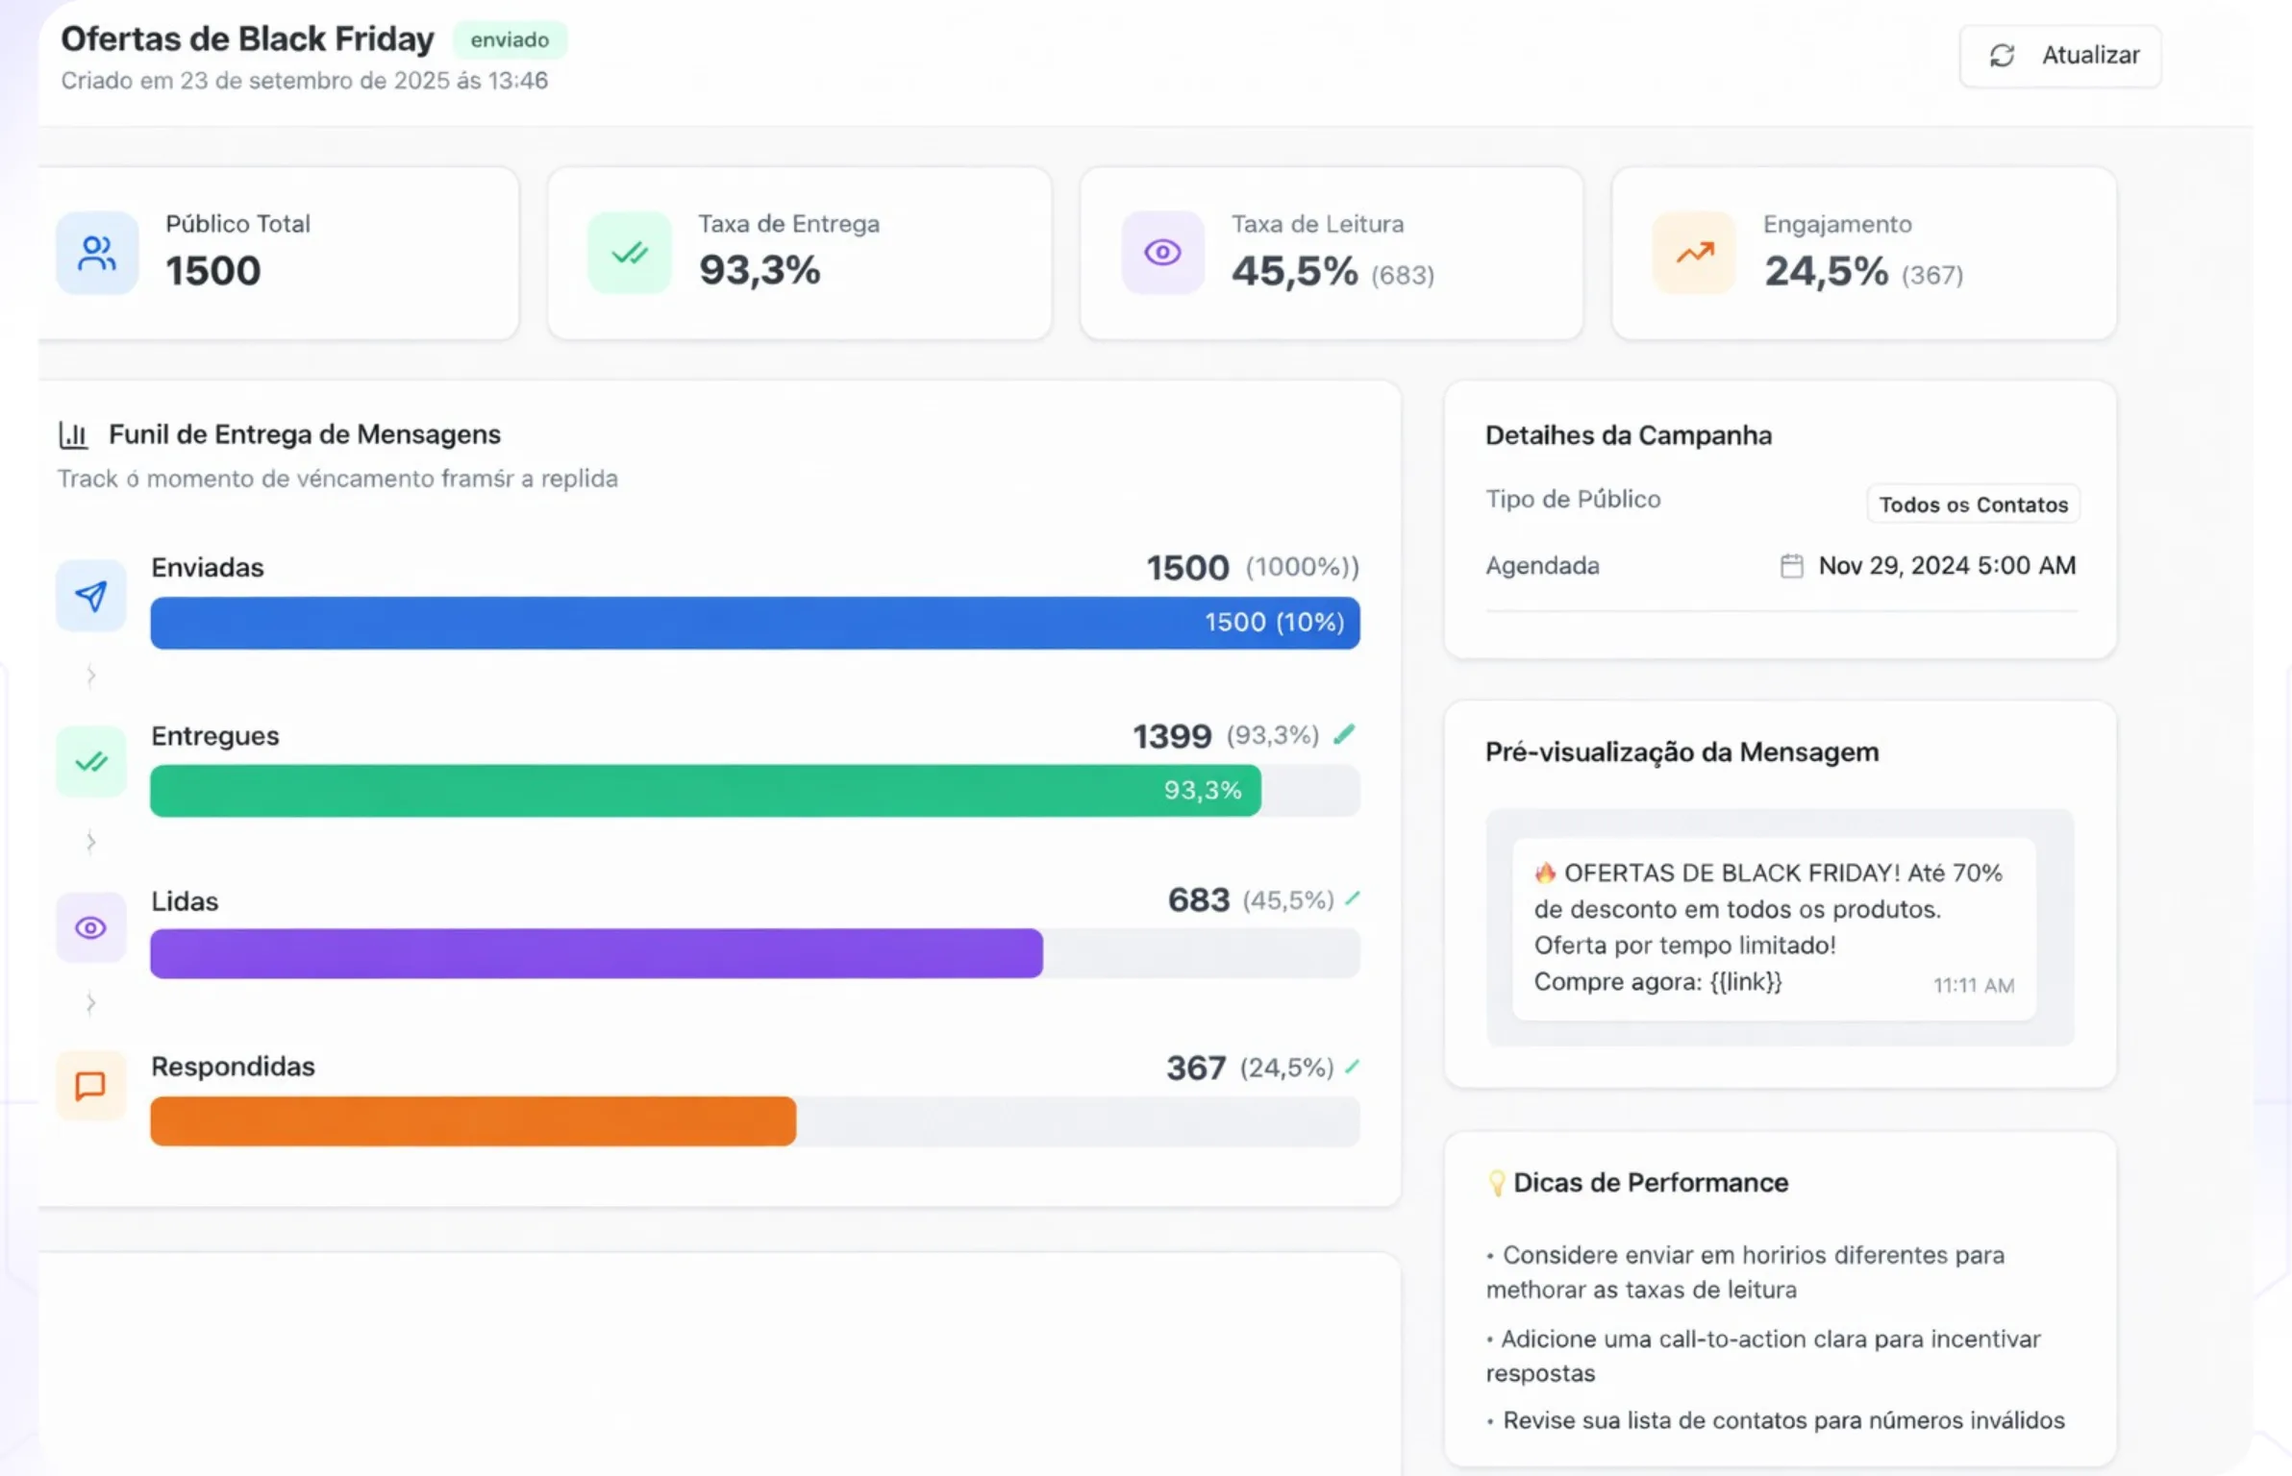Click the blue Enviadas progress bar
The height and width of the screenshot is (1476, 2292).
755,623
